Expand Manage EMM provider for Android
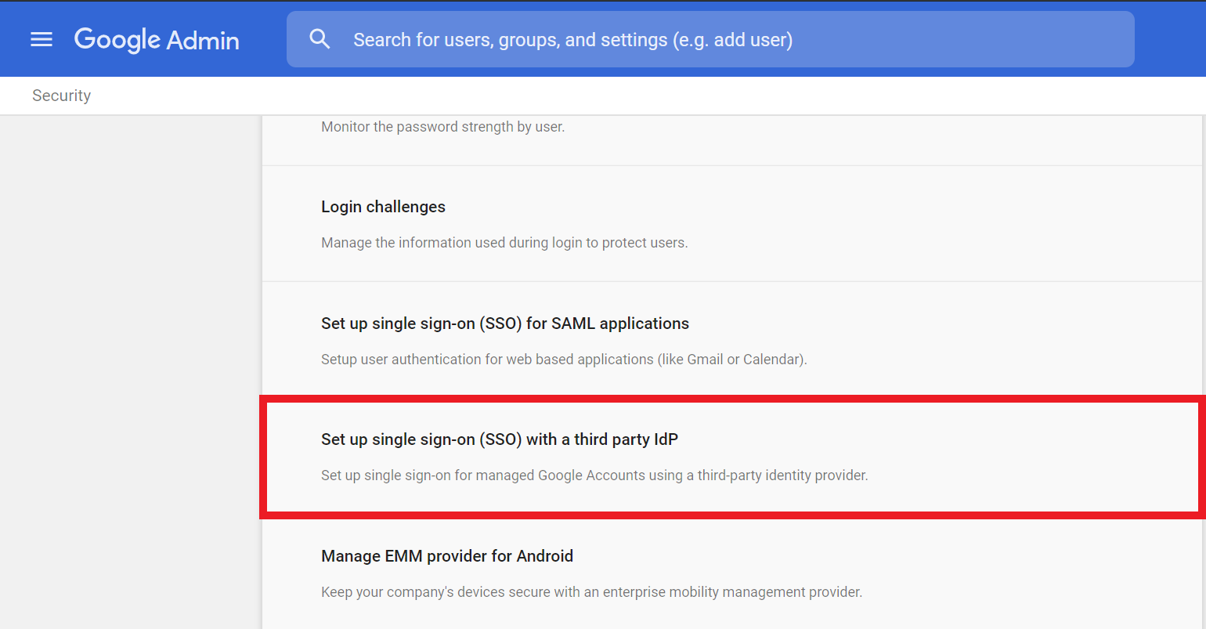Image resolution: width=1206 pixels, height=629 pixels. tap(447, 556)
